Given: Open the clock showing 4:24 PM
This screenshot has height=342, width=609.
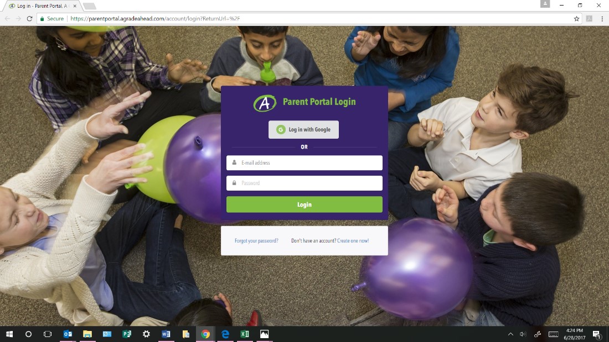Looking at the screenshot, I should [575, 334].
